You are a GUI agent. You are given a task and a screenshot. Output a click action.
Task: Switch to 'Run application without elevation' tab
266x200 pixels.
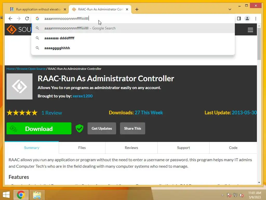coord(38,9)
